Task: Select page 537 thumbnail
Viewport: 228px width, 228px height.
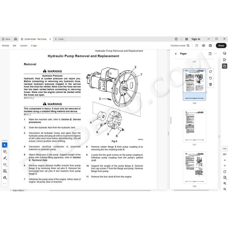Action: (x=194, y=126)
